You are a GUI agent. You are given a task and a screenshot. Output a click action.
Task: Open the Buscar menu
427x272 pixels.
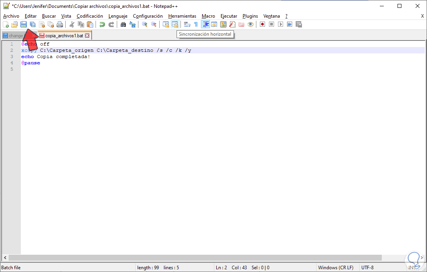49,16
